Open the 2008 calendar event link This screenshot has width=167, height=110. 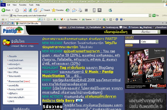(81, 82)
